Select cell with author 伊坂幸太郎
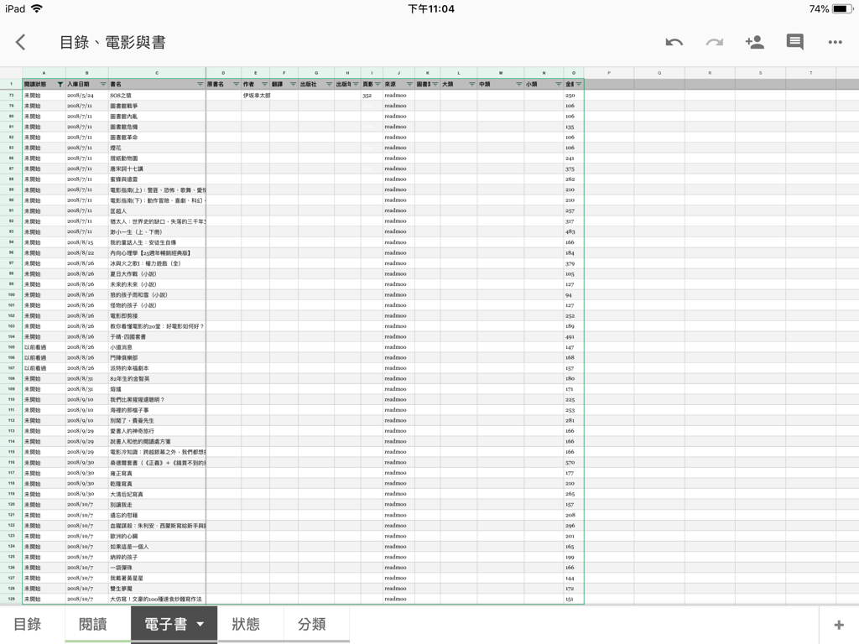 256,96
